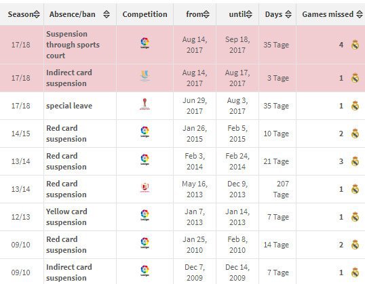Sort by Absence/ban column arrows

[x=107, y=14]
